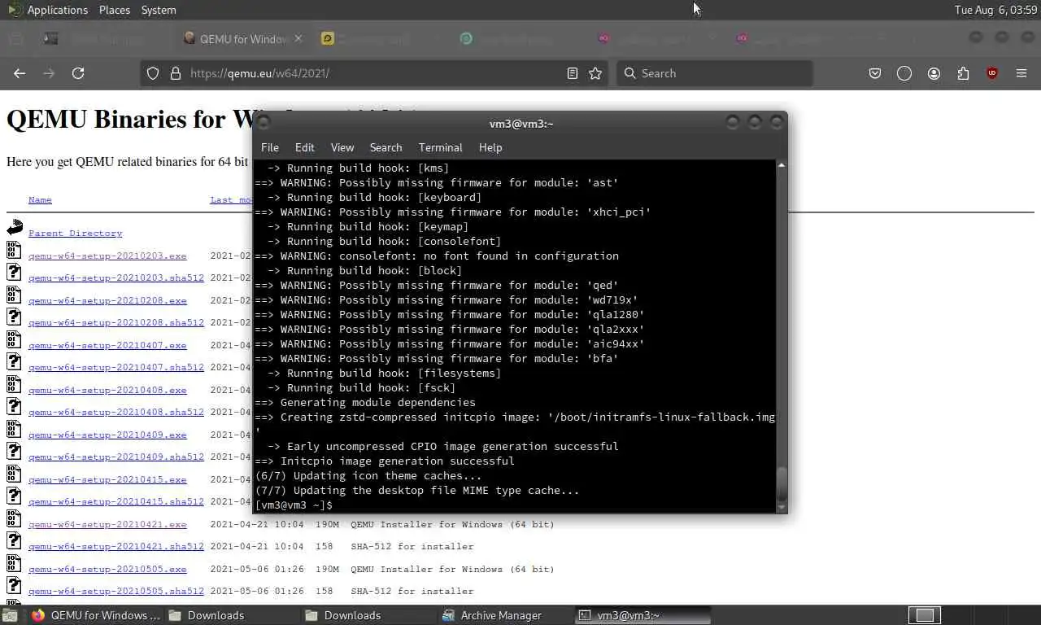Open the Extensions puzzle-piece menu

[963, 73]
